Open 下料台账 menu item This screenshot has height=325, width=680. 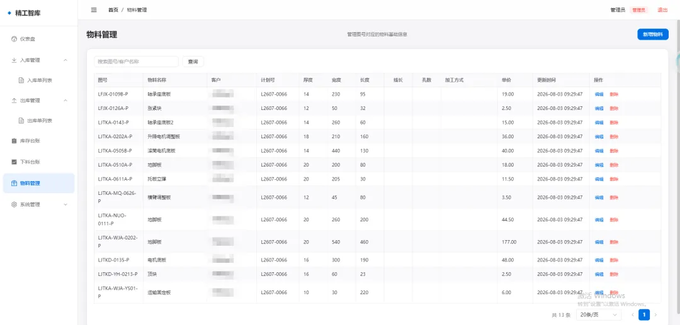38,162
